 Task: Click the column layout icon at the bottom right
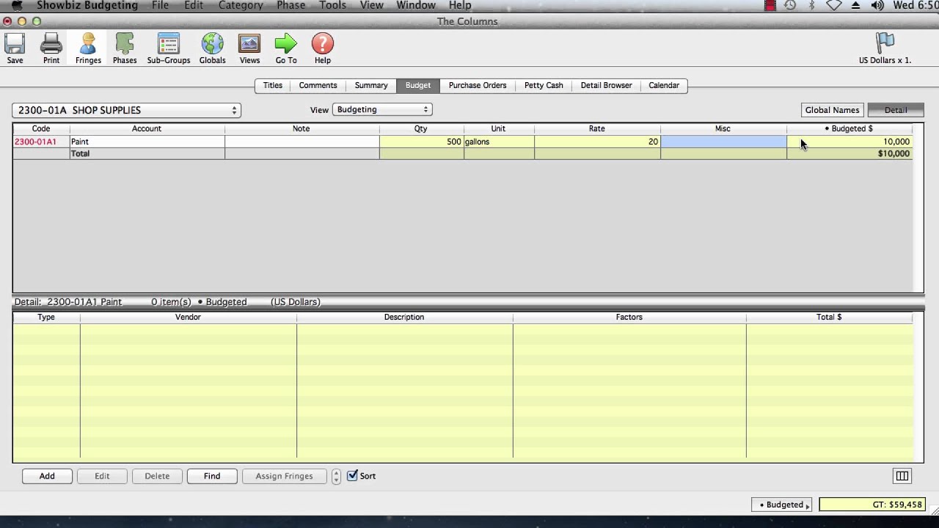pos(902,476)
